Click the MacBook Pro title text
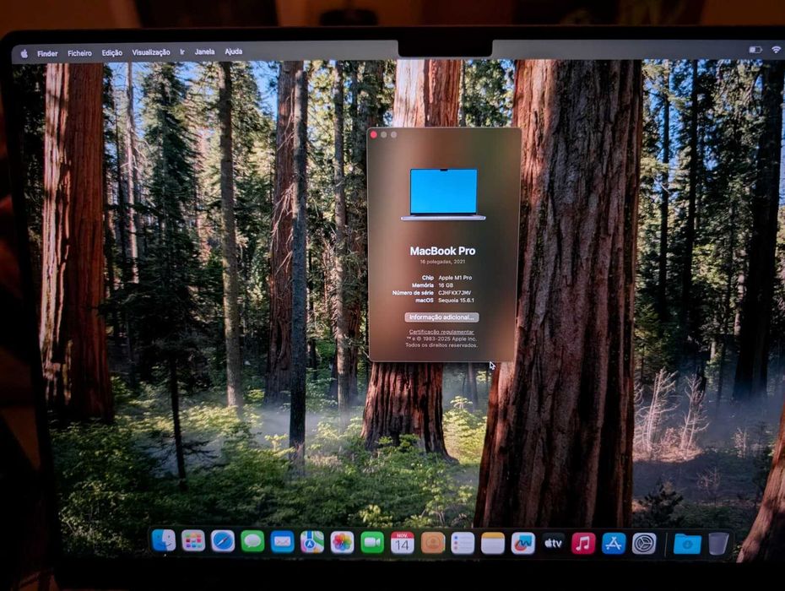The height and width of the screenshot is (591, 785). [442, 251]
